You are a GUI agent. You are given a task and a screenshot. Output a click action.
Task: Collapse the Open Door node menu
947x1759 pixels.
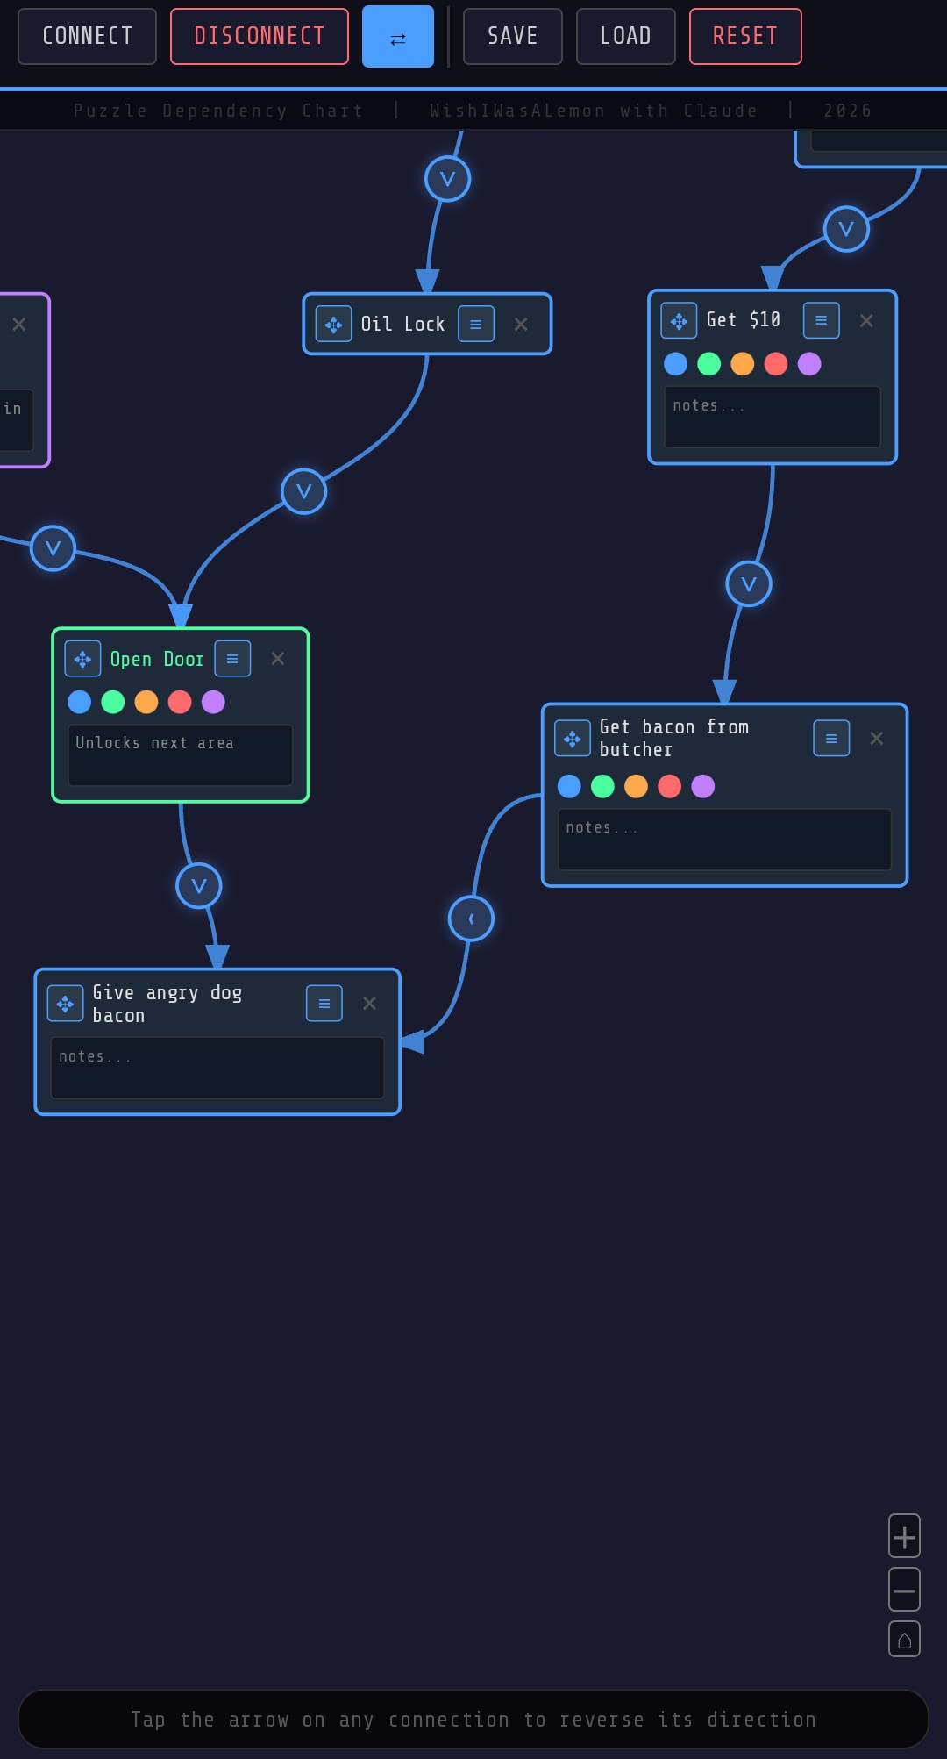tap(232, 659)
